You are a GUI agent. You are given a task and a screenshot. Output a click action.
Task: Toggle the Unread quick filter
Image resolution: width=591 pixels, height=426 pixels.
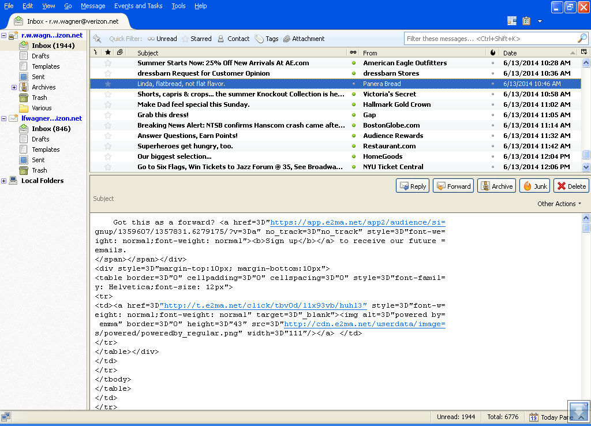pyautogui.click(x=162, y=39)
